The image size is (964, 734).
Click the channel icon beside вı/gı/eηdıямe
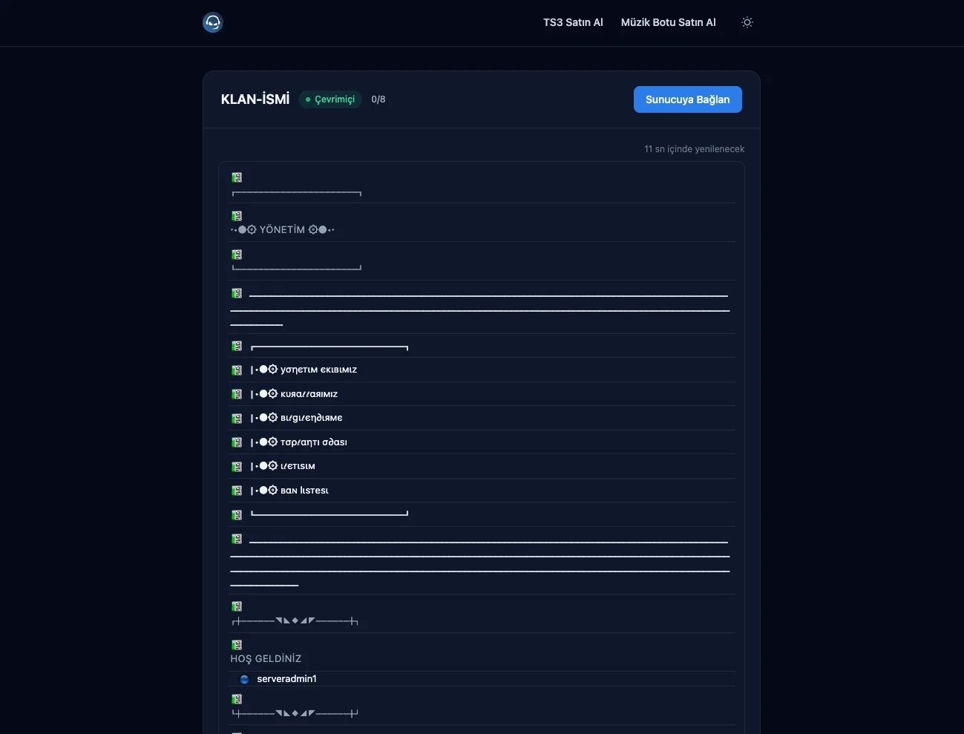point(237,418)
